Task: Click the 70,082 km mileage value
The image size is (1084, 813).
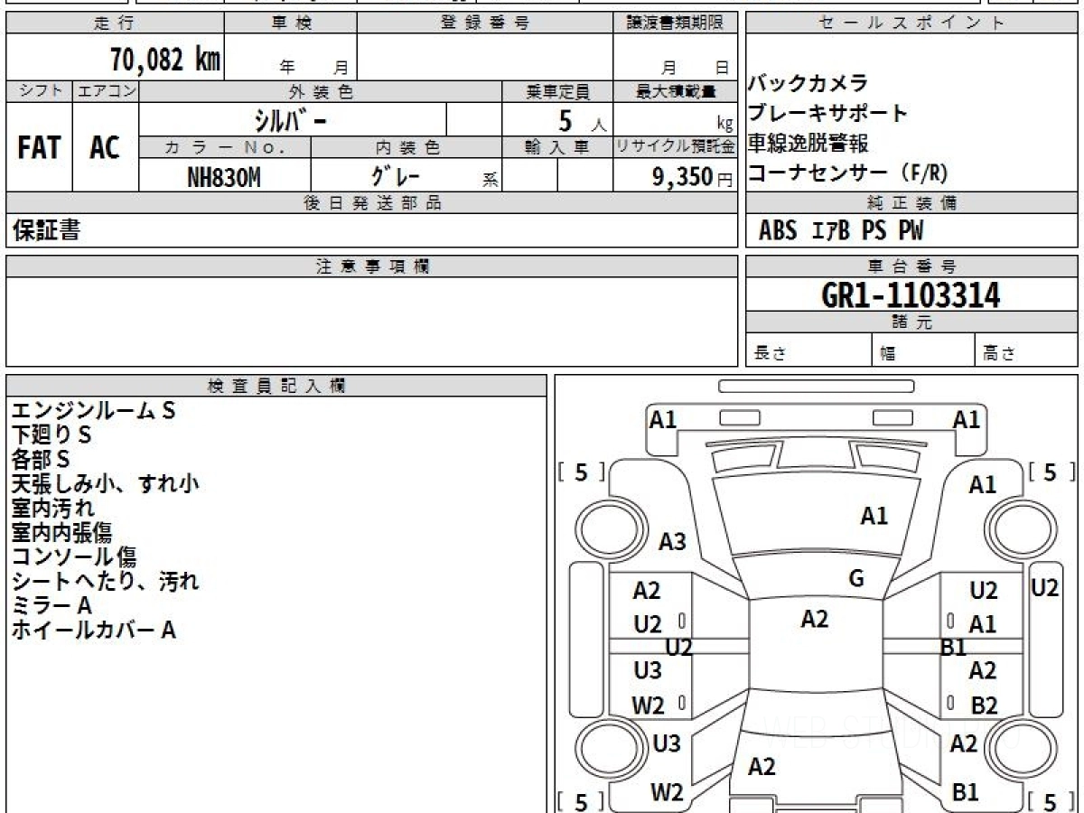Action: 164,60
